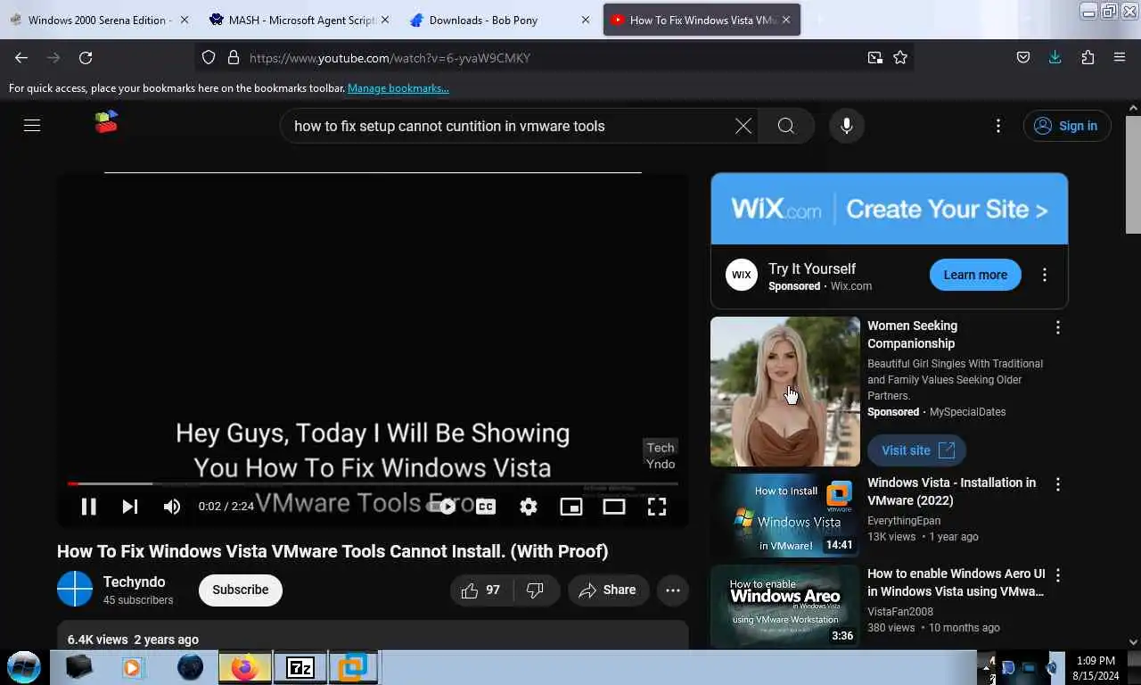Click Visit site on sponsored ad
Image resolution: width=1141 pixels, height=685 pixels.
point(917,450)
